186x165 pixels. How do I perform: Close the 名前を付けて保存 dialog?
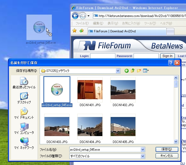pyautogui.click(x=177, y=63)
